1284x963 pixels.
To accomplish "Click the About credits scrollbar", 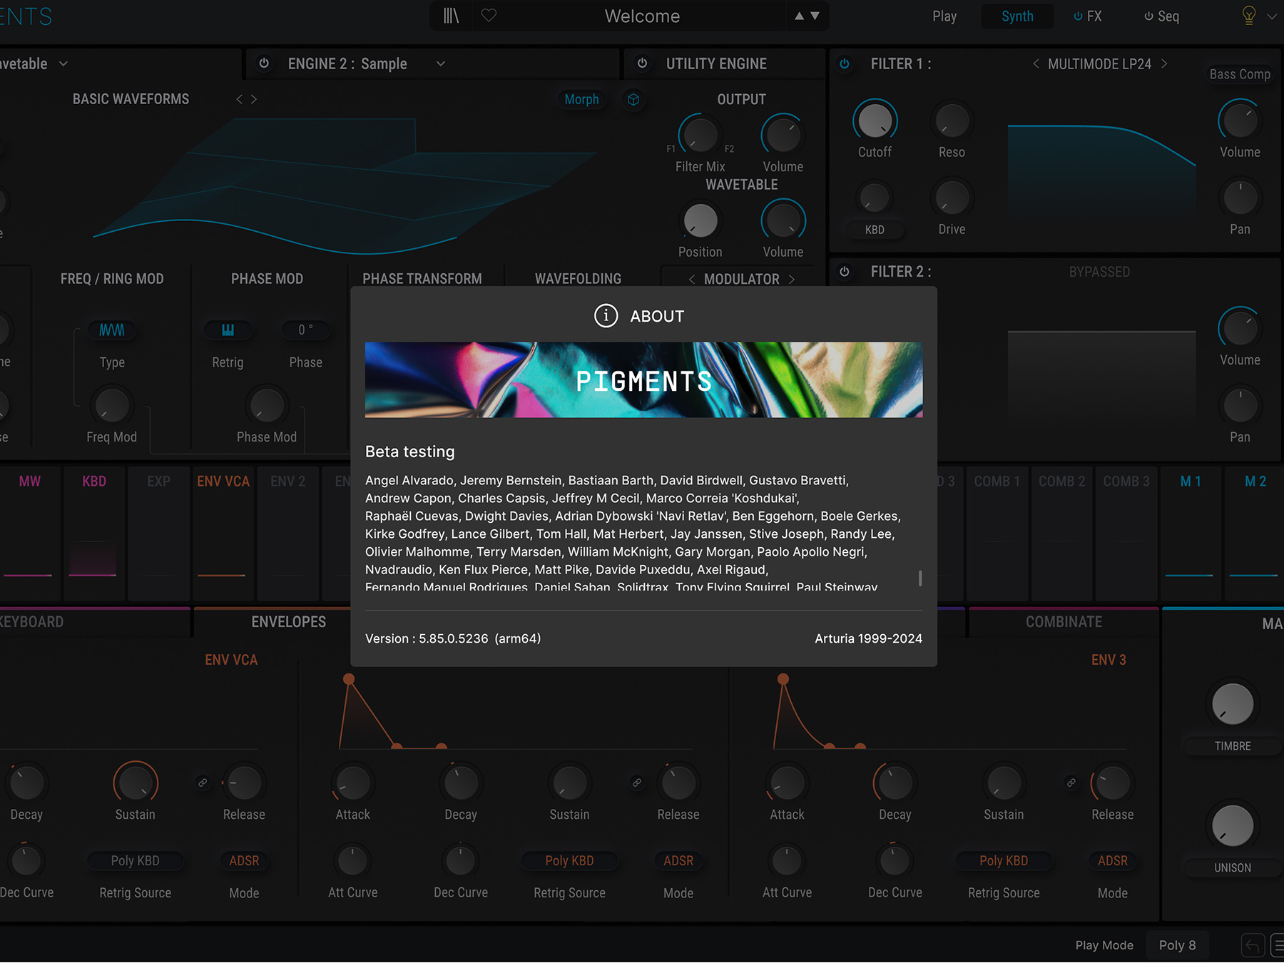I will point(920,578).
